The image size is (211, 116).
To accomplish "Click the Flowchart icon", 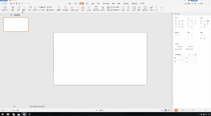I will point(59,8).
